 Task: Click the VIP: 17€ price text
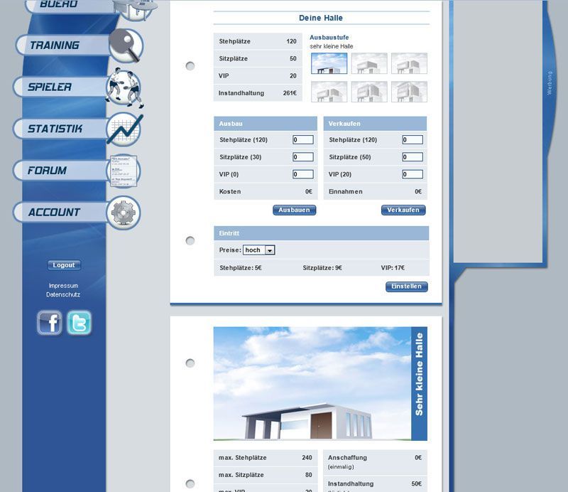[x=393, y=268]
